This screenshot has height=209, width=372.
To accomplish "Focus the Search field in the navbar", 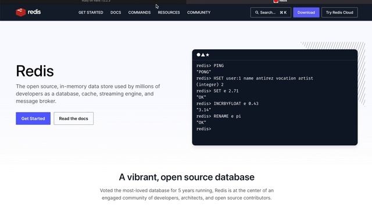I will click(270, 13).
